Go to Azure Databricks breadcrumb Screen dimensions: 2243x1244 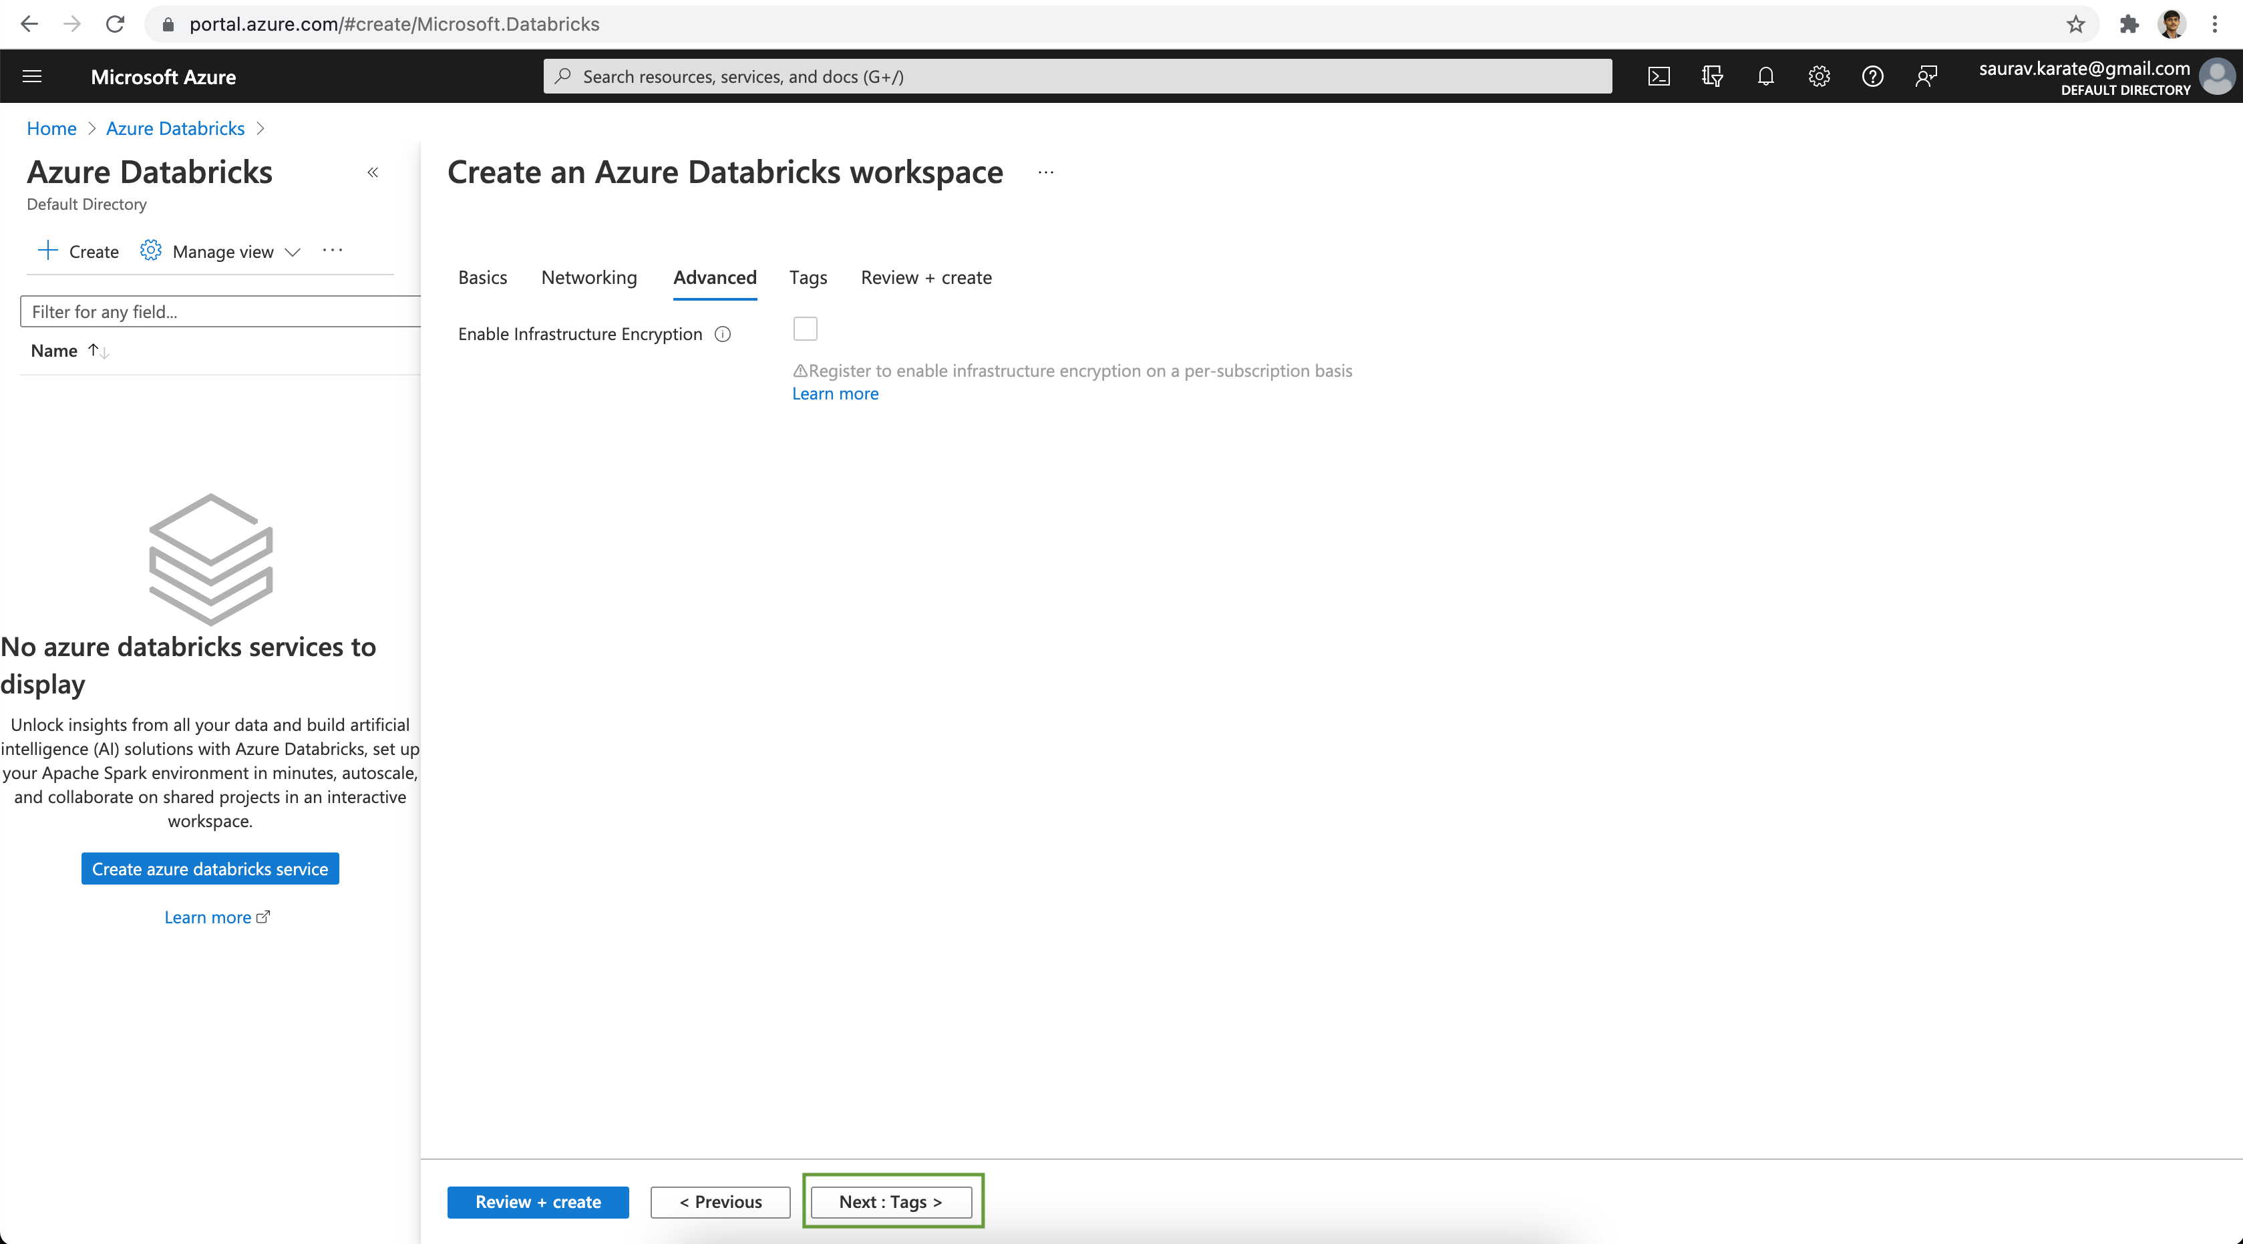[175, 129]
